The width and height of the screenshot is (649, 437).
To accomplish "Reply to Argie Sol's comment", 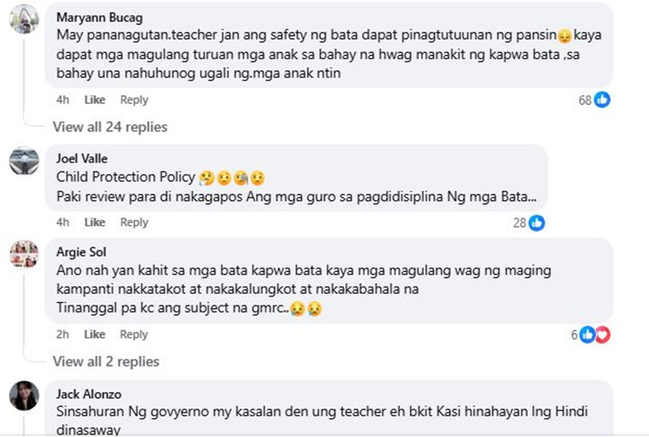I will [134, 335].
